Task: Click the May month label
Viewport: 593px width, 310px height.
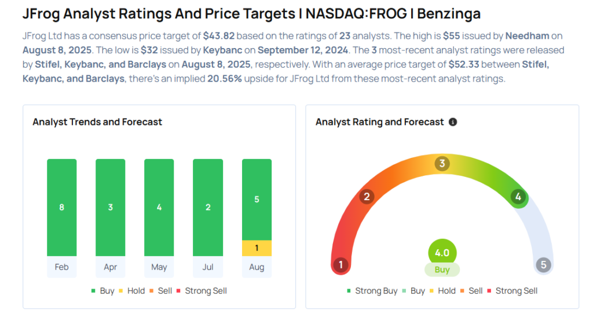Action: [x=159, y=267]
